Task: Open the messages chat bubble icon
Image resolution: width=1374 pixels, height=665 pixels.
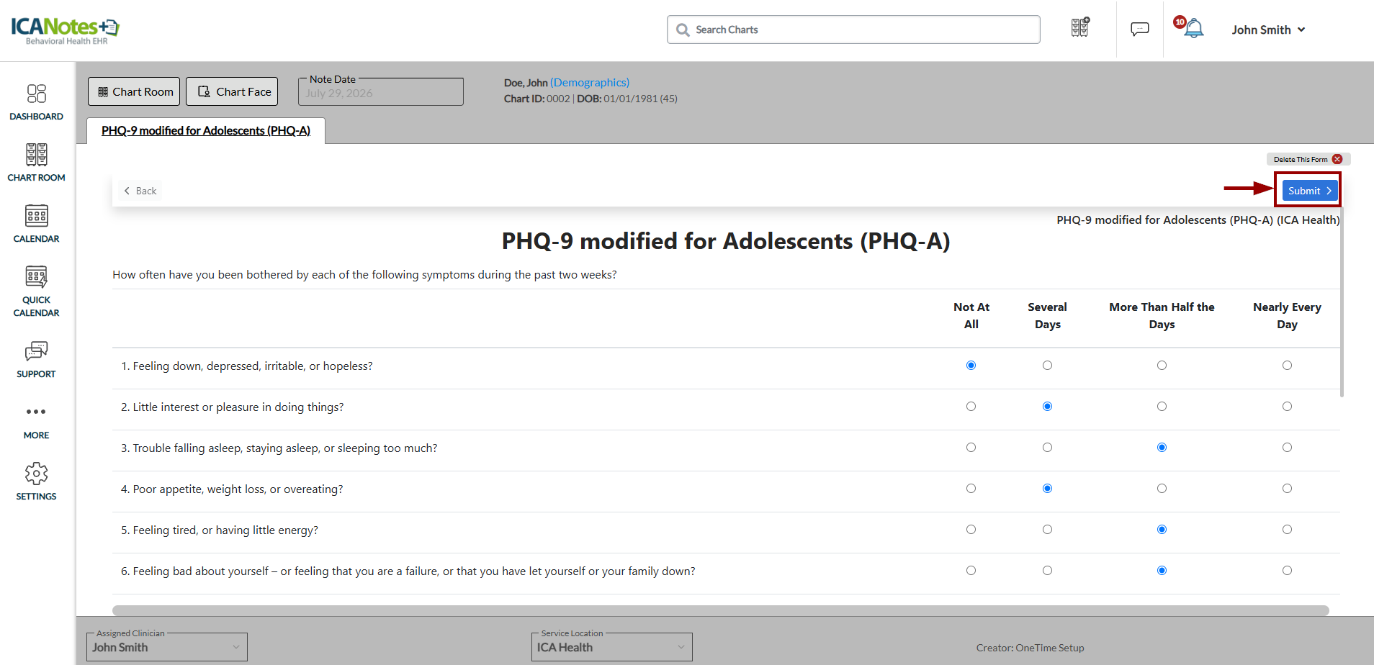Action: click(1139, 30)
